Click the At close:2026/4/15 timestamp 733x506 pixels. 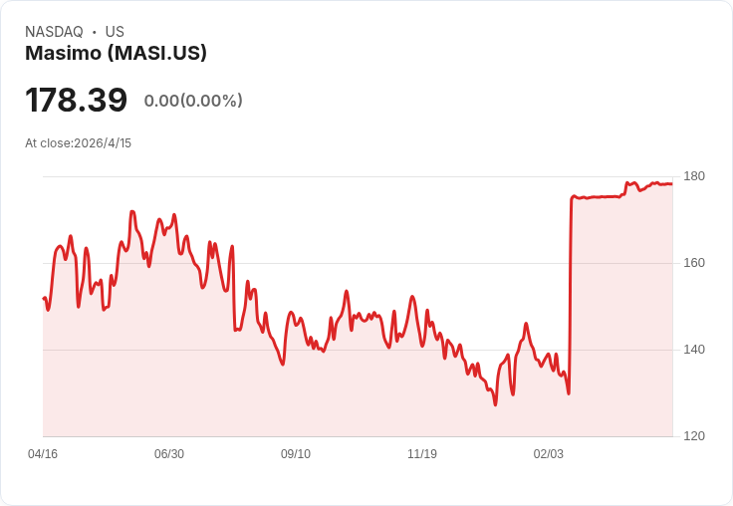pos(78,143)
